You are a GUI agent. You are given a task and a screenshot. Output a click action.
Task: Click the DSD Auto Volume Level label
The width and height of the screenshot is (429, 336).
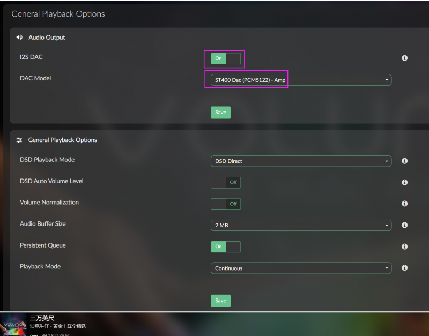tap(51, 181)
